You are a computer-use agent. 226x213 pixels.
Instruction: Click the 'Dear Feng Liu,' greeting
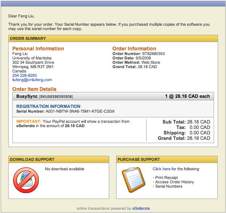[x=21, y=16]
